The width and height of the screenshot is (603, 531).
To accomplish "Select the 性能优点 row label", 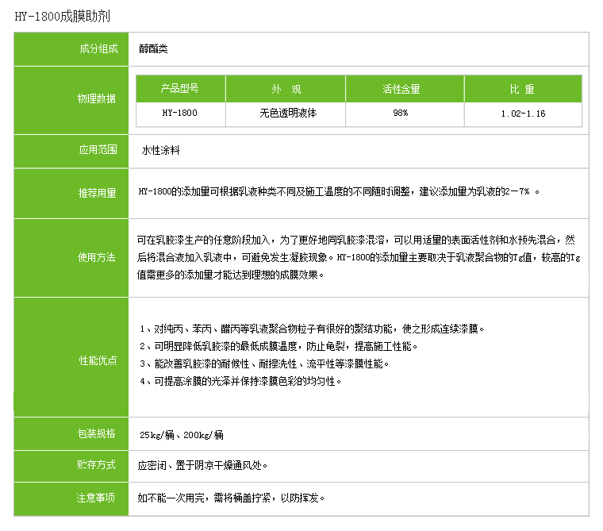I will pos(97,360).
